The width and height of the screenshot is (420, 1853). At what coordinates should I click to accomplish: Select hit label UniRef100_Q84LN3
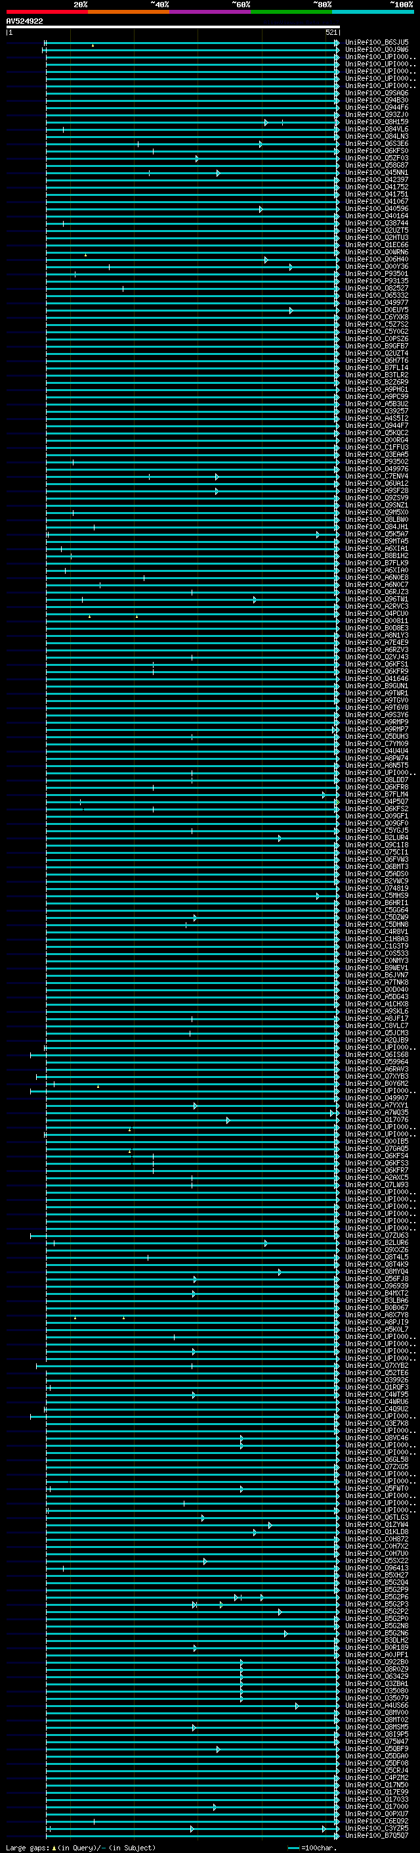(x=376, y=136)
